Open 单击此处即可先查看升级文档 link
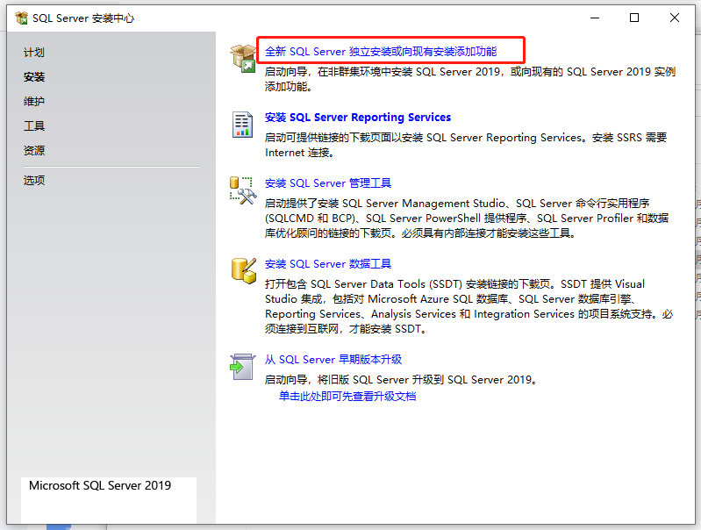Image resolution: width=701 pixels, height=530 pixels. click(347, 397)
